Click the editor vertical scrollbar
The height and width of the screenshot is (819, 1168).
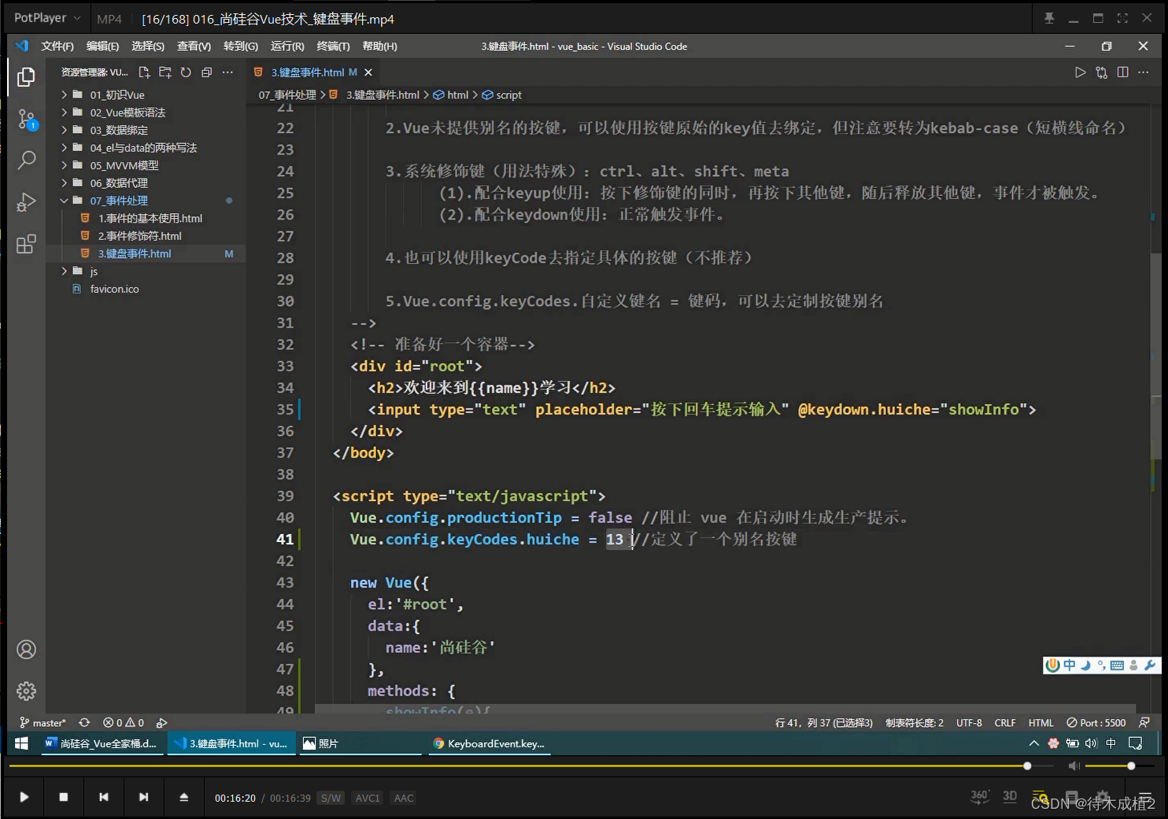1155,356
